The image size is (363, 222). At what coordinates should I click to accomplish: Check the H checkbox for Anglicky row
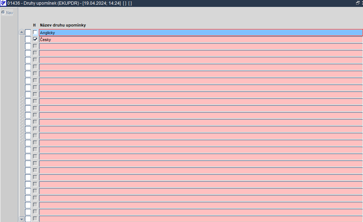click(35, 32)
